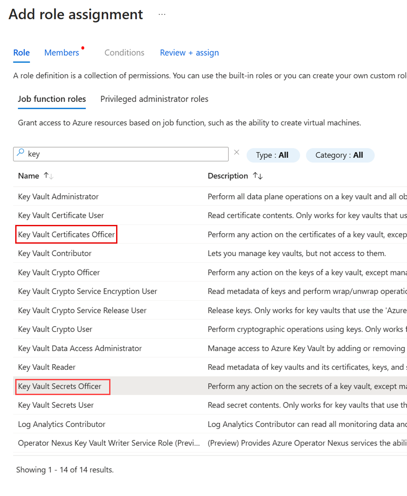This screenshot has width=407, height=496.
Task: Click the role search field containing 'key'
Action: 121,154
